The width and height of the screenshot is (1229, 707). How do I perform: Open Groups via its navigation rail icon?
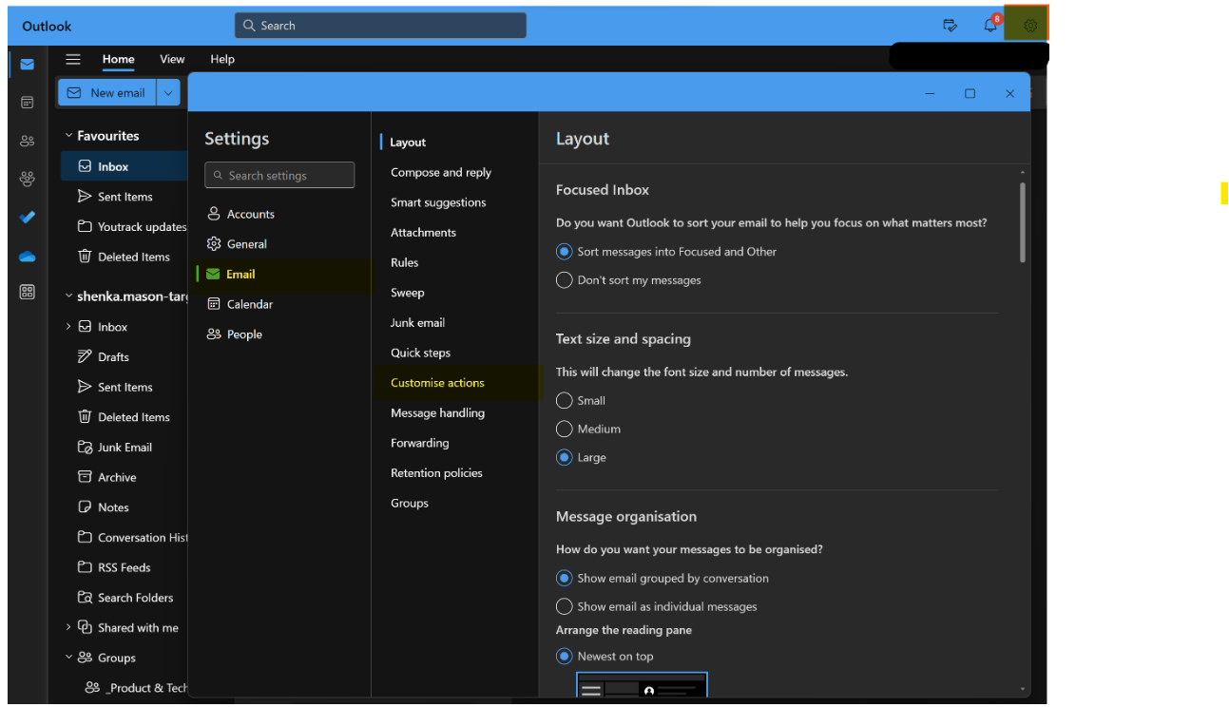click(27, 178)
